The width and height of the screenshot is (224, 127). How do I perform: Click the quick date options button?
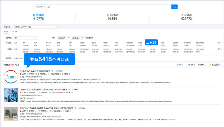[89, 38]
